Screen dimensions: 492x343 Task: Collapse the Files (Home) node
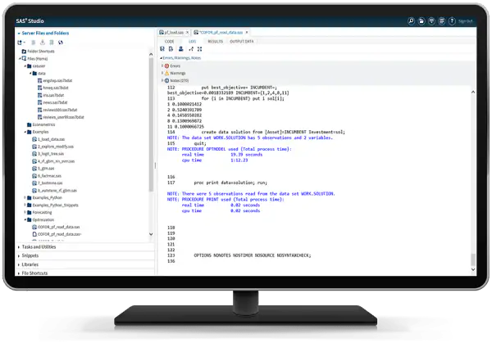tap(20, 59)
